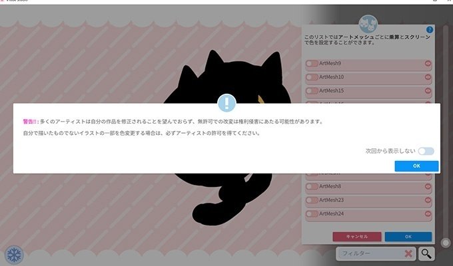Select the ArtMesh10 list row
Viewport: 453px width, 266px height.
tap(368, 77)
